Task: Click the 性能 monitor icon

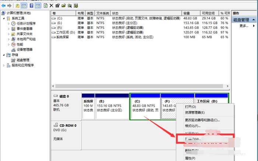Action: coord(13,45)
